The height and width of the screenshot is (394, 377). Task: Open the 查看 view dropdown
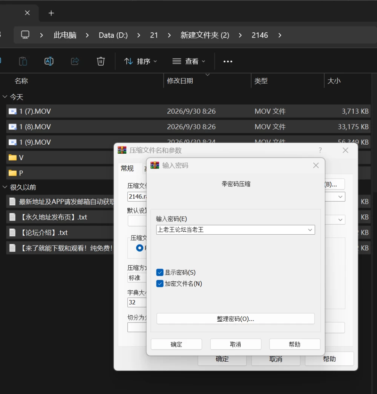[189, 61]
